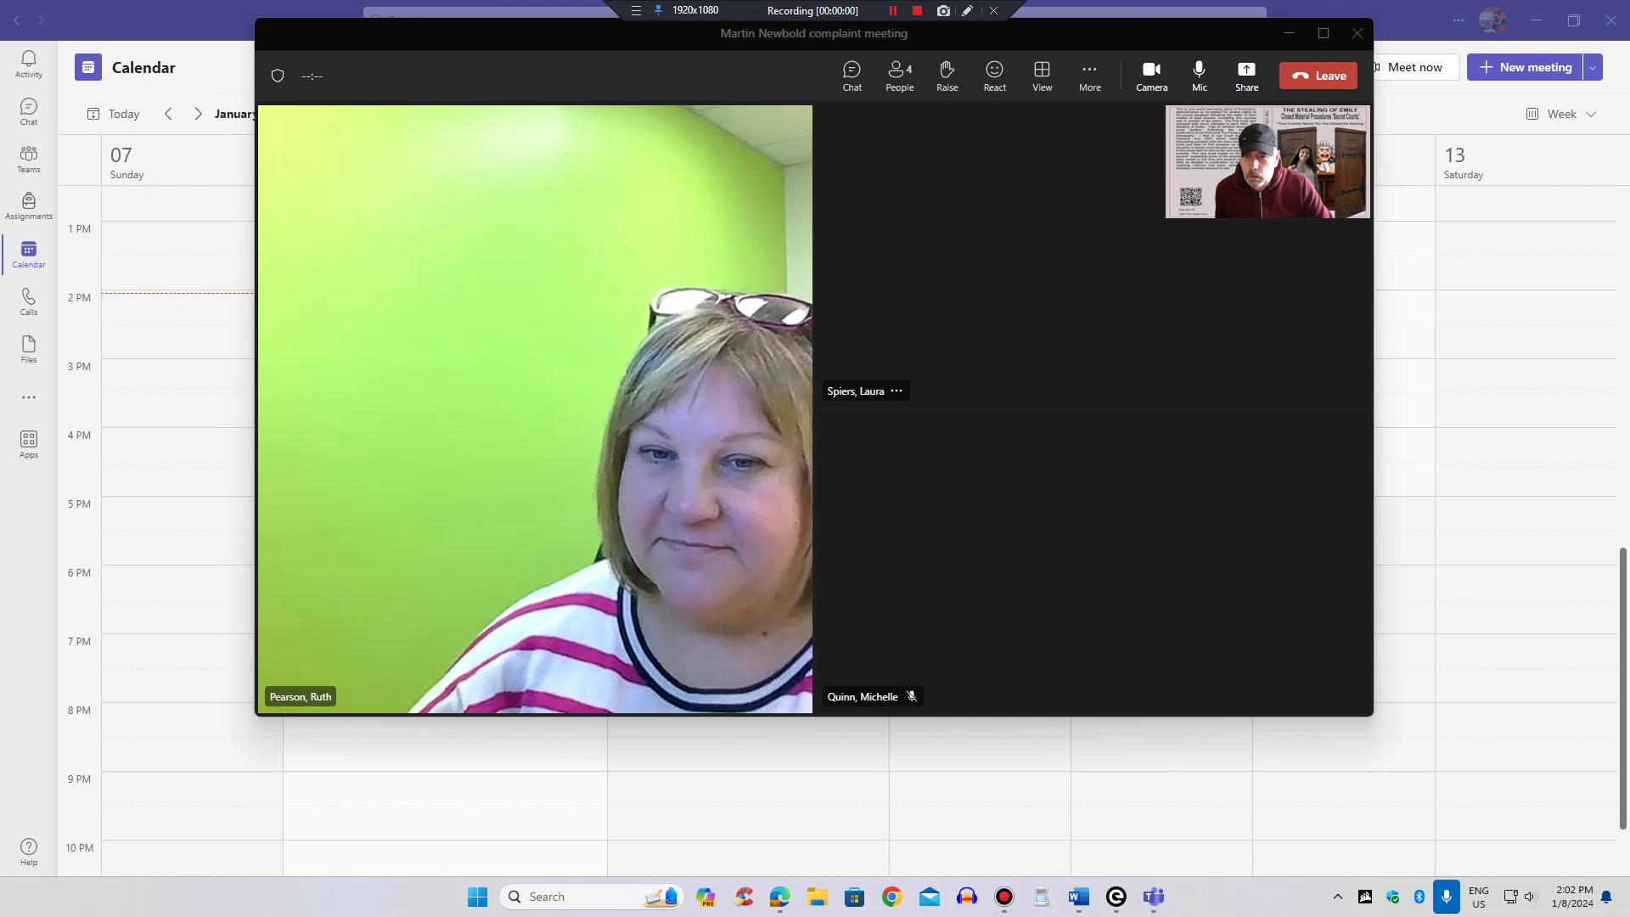Leave the meeting

click(1318, 76)
